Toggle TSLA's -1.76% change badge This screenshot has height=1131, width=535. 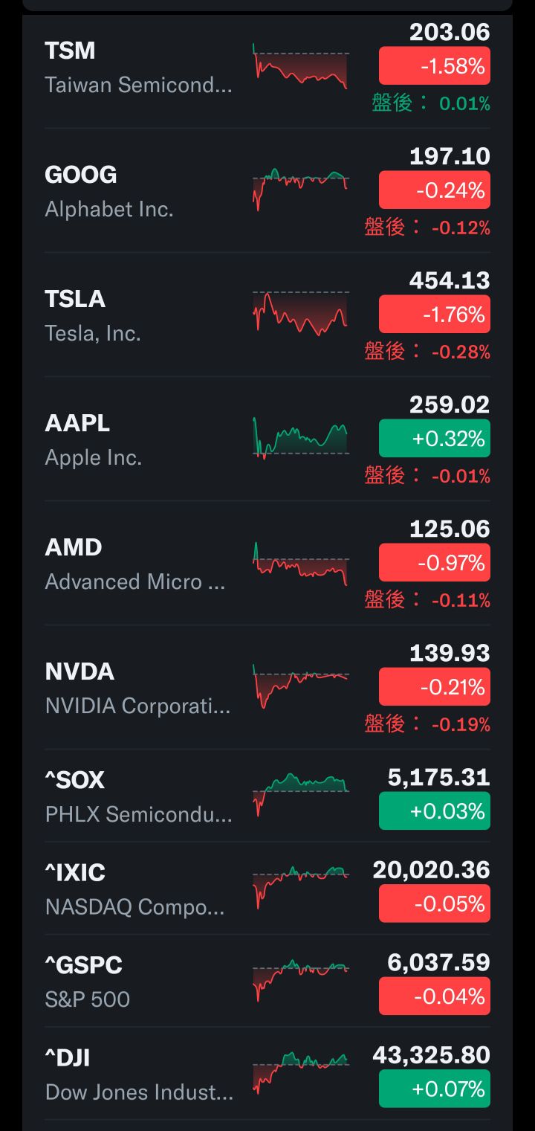coord(435,315)
